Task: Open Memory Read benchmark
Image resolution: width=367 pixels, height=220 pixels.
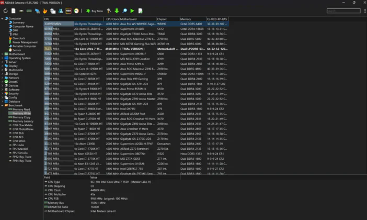Action: pos(21,109)
